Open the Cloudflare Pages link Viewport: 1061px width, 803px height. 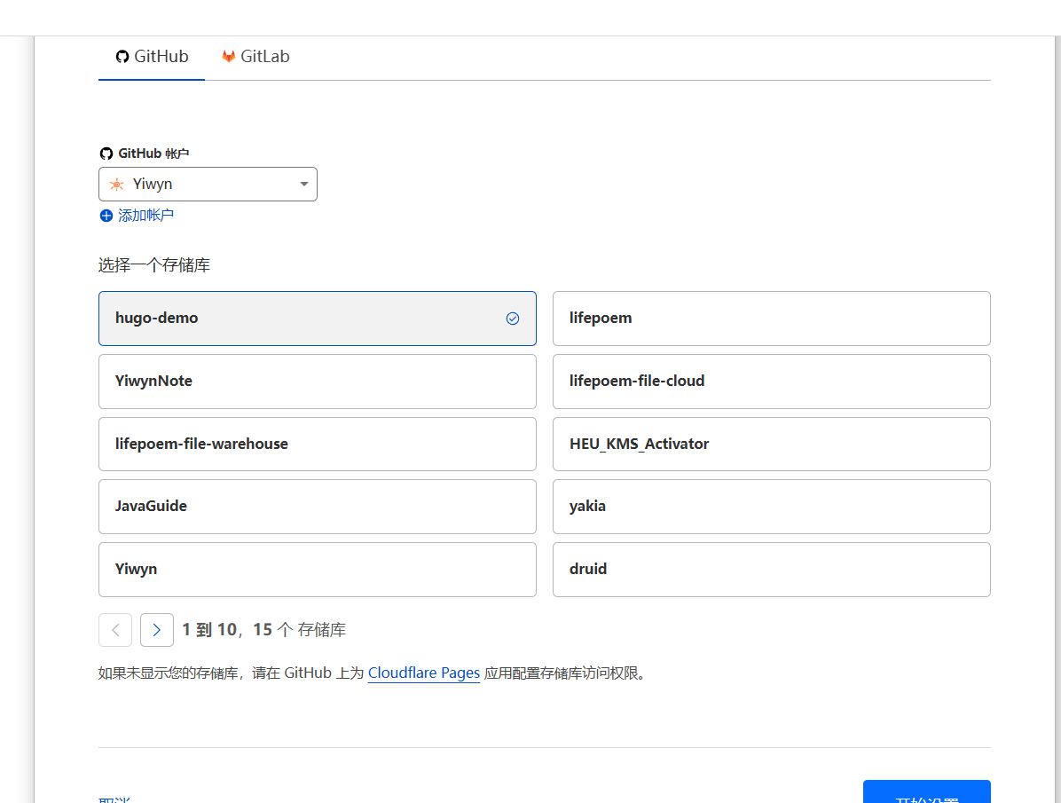[x=423, y=673]
